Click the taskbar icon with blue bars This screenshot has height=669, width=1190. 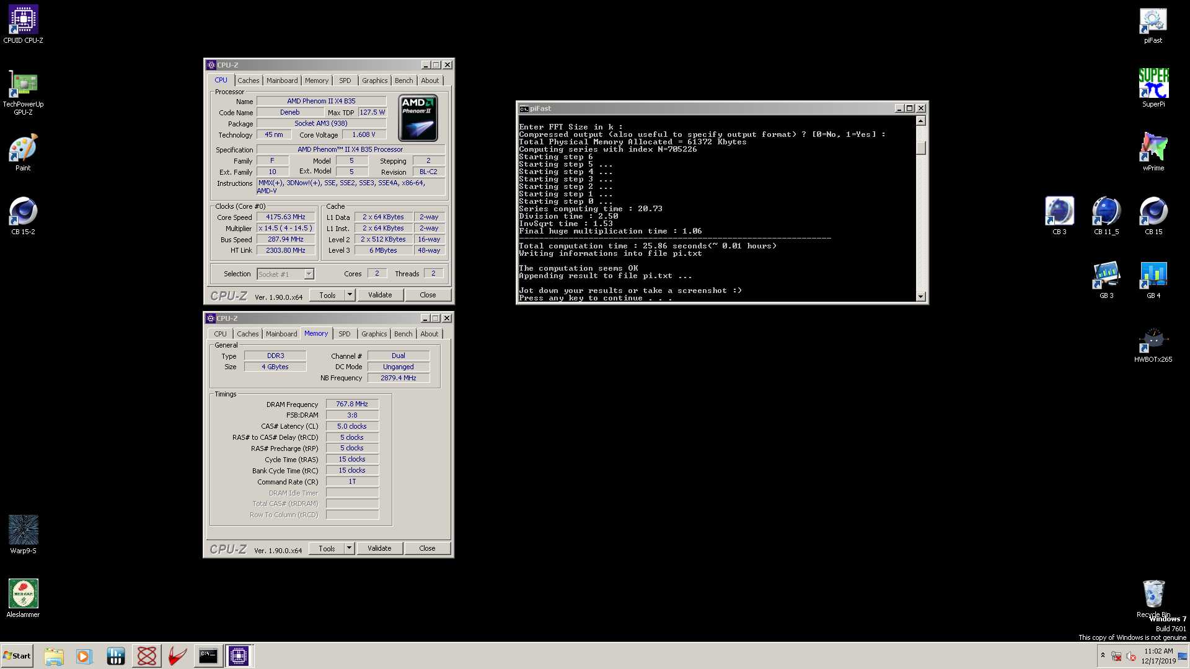pyautogui.click(x=115, y=656)
